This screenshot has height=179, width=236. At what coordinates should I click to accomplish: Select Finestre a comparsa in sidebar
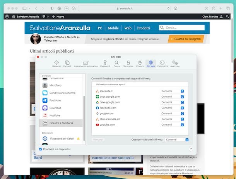coord(61,123)
